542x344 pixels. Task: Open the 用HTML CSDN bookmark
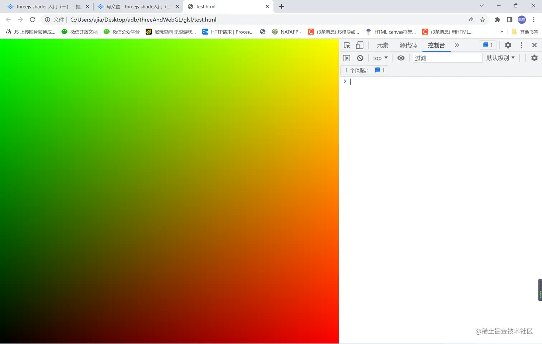click(447, 32)
